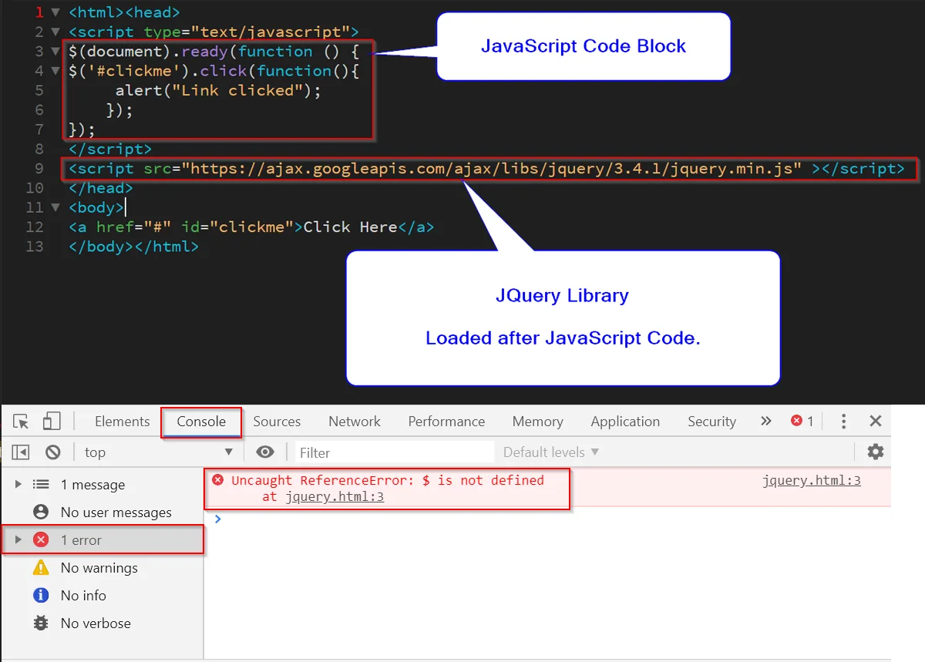Open the top context dropdown
This screenshot has width=925, height=662.
[158, 452]
